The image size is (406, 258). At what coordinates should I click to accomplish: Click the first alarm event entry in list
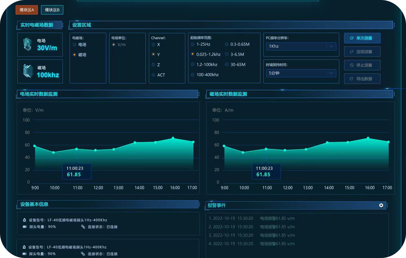tap(251, 218)
